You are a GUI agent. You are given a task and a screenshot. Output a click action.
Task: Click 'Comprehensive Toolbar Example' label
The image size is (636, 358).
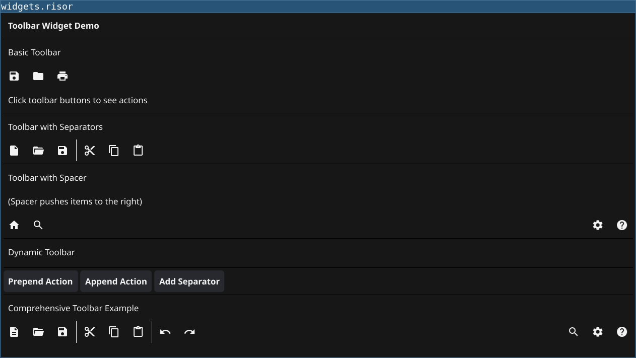coord(74,308)
